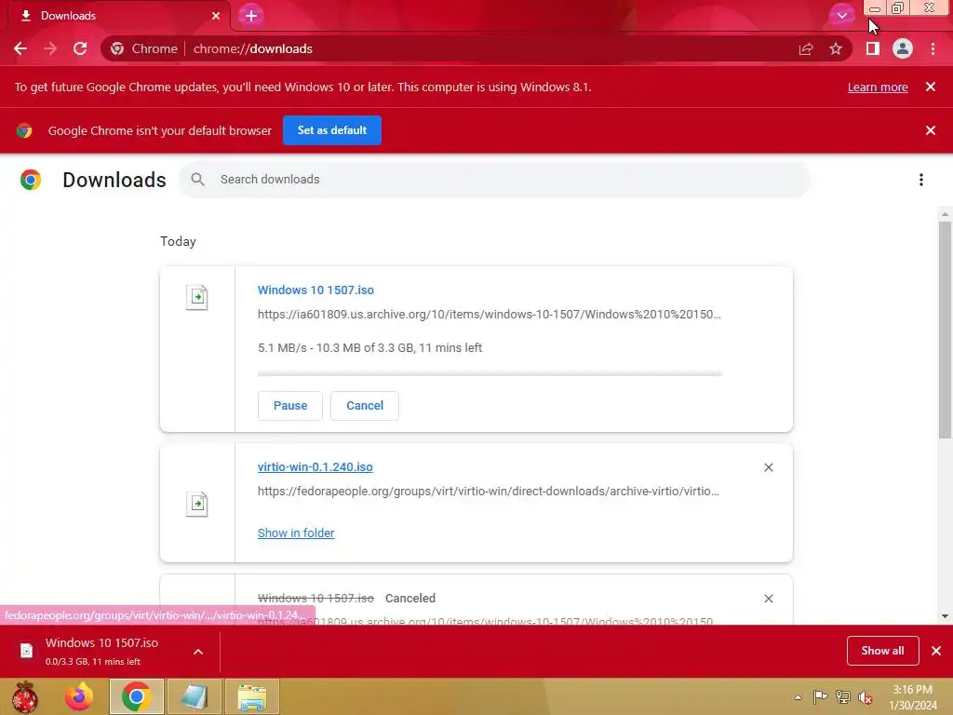Click Set as default button
Image resolution: width=953 pixels, height=715 pixels.
(x=332, y=130)
